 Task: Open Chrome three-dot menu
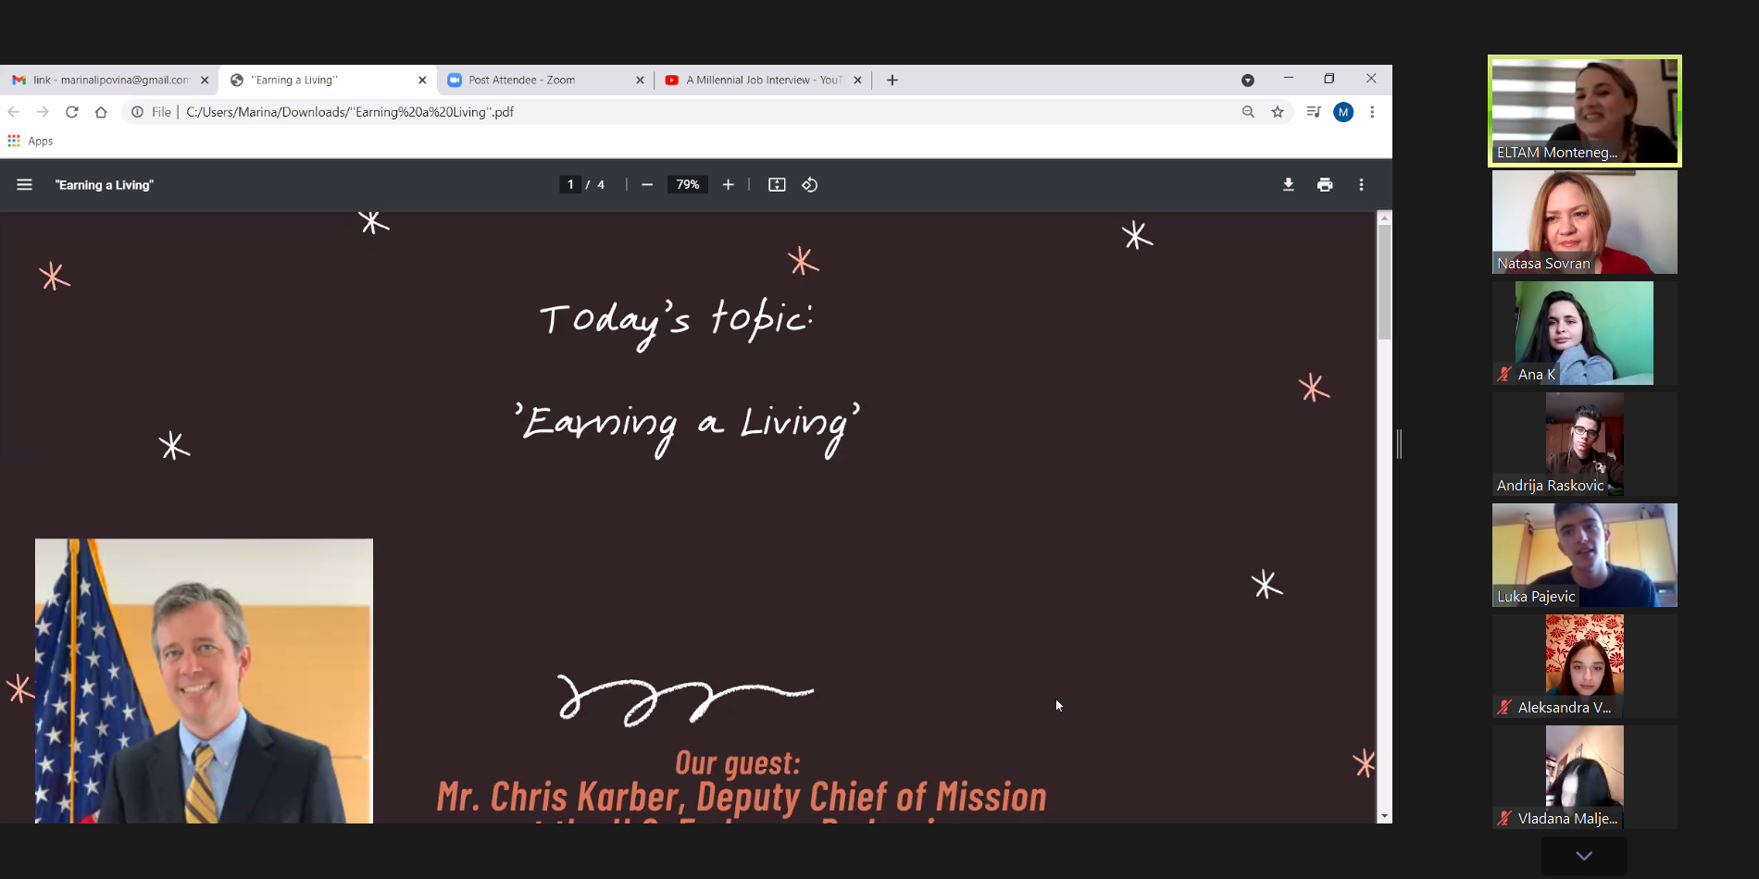click(1372, 112)
